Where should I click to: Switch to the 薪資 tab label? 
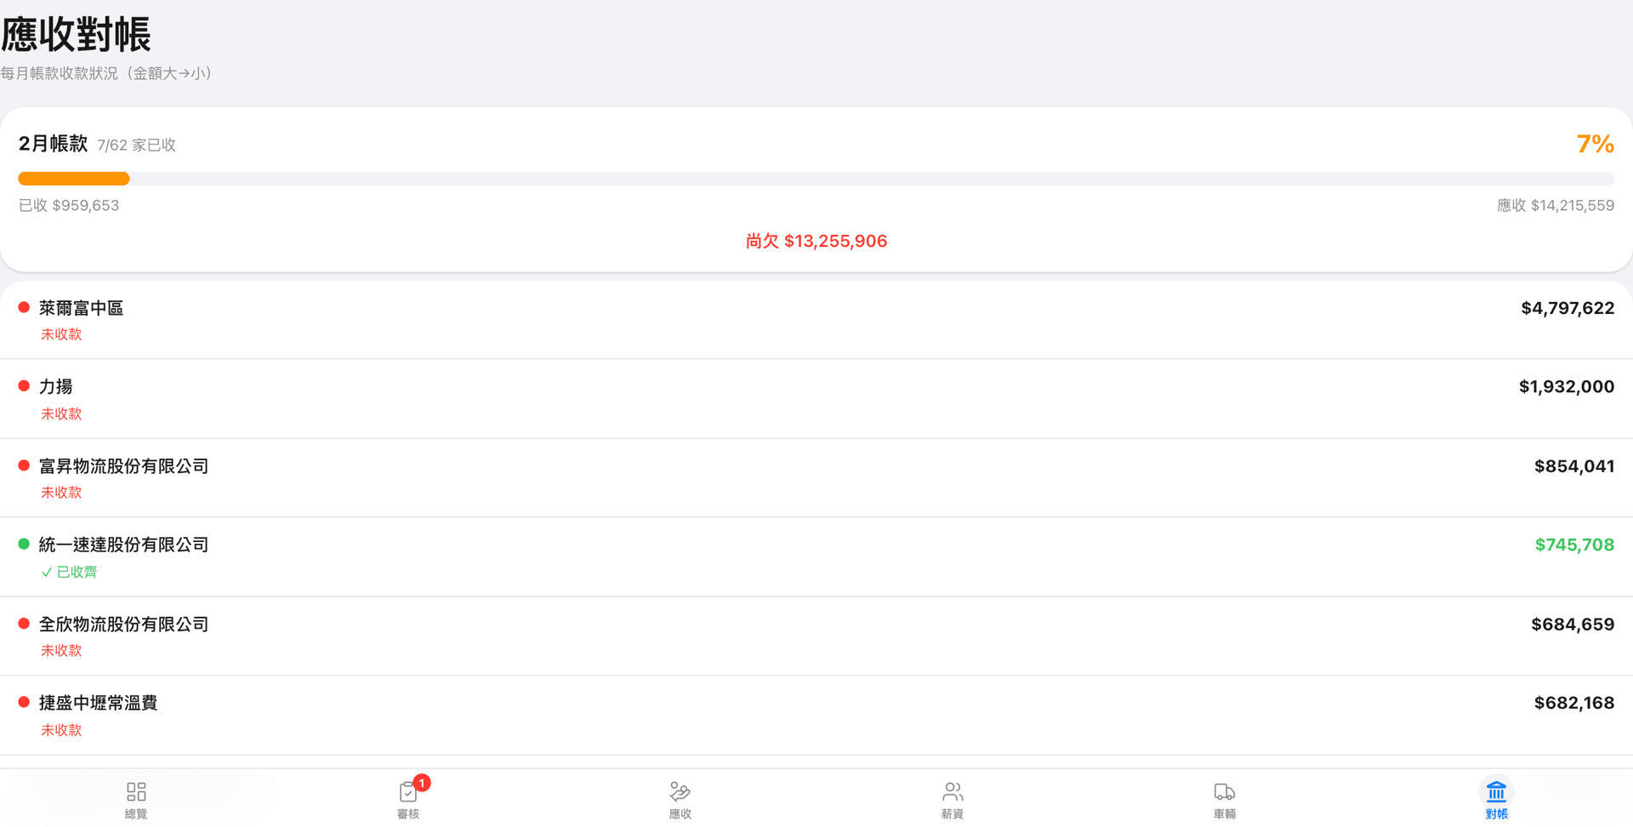pyautogui.click(x=952, y=814)
